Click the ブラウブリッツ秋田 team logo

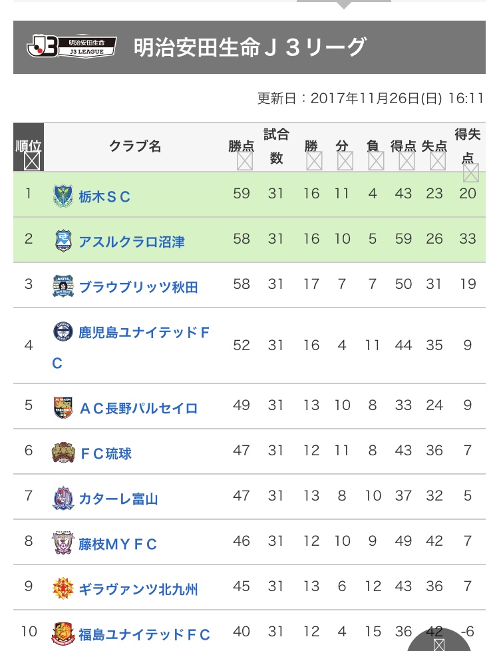point(63,286)
